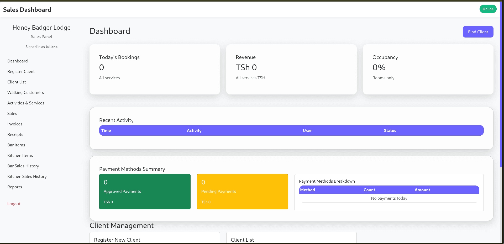Viewport: 504px width, 244px height.
Task: View the Bar Sales History
Action: coord(23,166)
